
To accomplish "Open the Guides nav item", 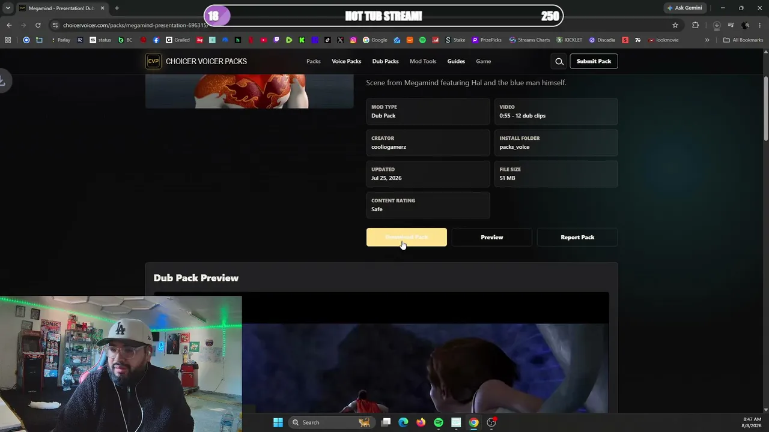I will (x=456, y=61).
